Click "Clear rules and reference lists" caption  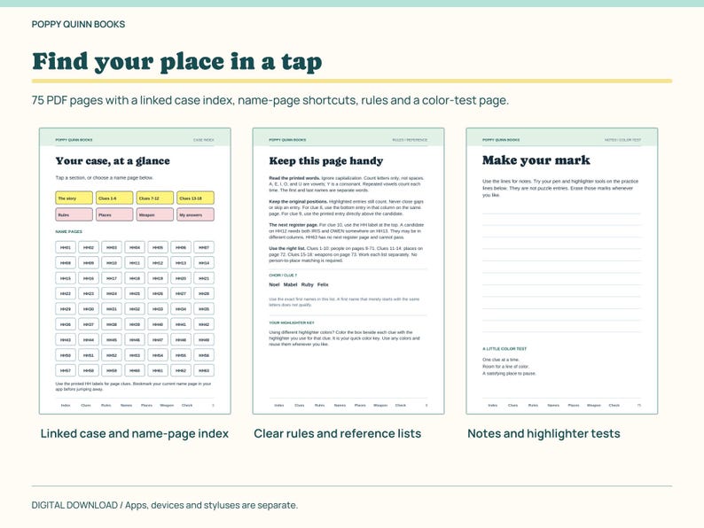337,434
